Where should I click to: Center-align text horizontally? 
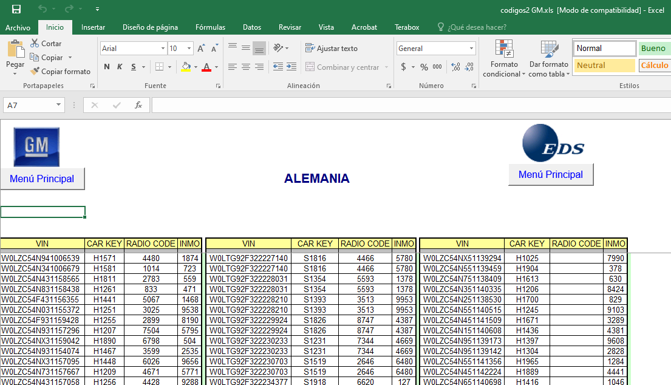(x=246, y=67)
